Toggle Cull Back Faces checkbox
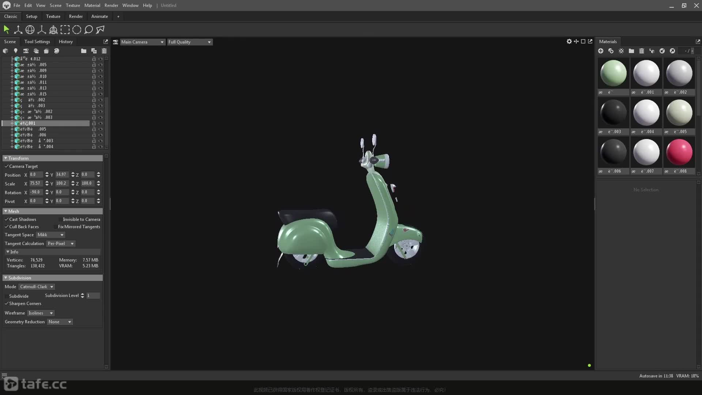The width and height of the screenshot is (702, 395). (7, 226)
